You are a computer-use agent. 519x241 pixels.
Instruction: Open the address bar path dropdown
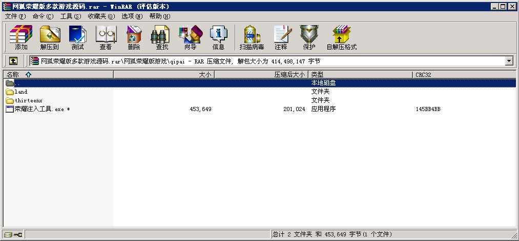(x=509, y=61)
